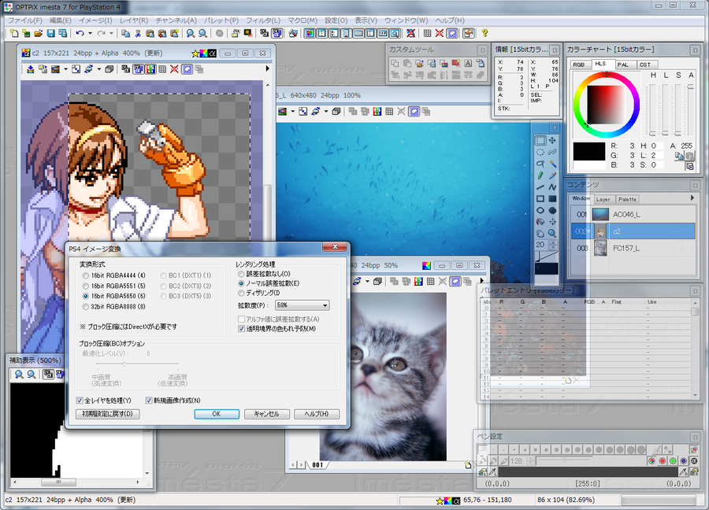Select 16bit RGBA5551 (5) format

click(x=85, y=286)
